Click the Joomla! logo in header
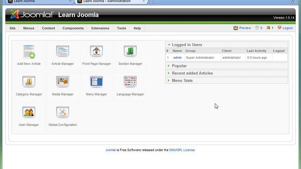 (32, 15)
